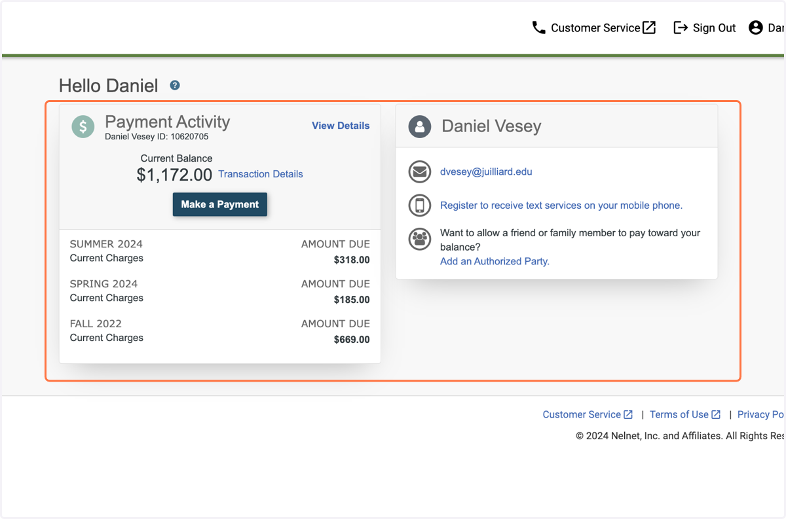This screenshot has width=786, height=519.
Task: Select the $669.00 amount due
Action: point(352,340)
